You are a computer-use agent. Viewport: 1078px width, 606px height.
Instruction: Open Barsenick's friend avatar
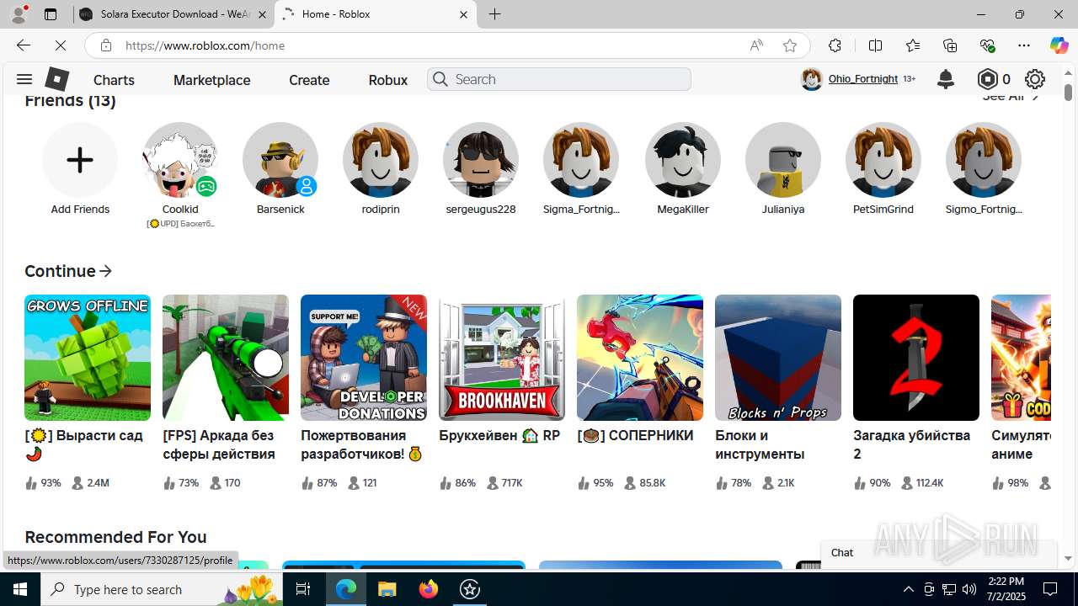[280, 160]
